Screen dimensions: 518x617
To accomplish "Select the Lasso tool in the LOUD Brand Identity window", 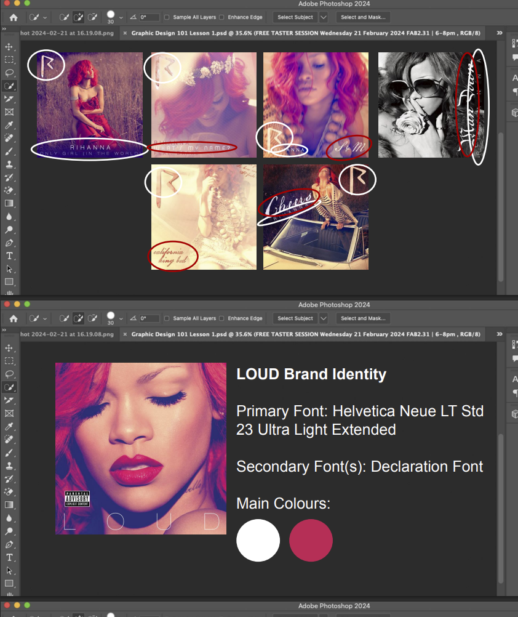I will click(x=9, y=374).
